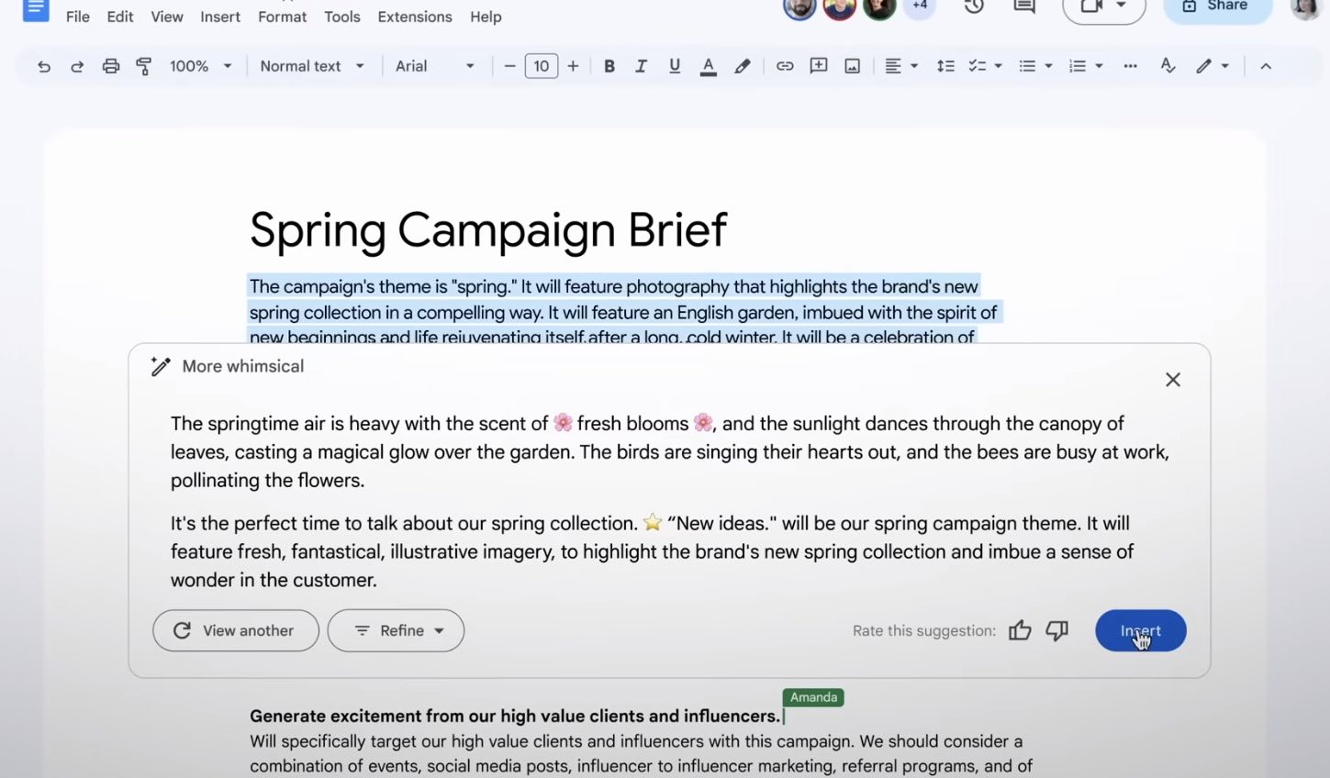
Task: Expand the Normal text style dropdown
Action: pos(312,66)
